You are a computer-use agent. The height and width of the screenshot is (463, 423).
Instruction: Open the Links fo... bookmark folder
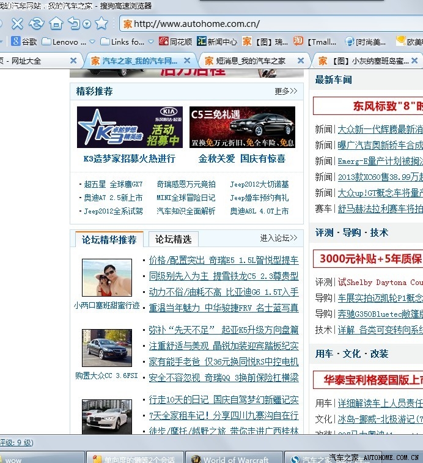pos(122,42)
